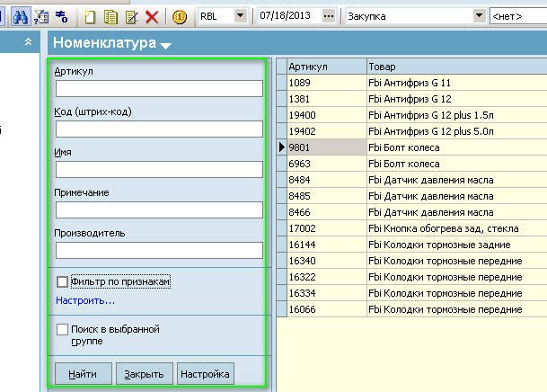The image size is (547, 392).
Task: Click the Производитель input field
Action: coord(159,250)
